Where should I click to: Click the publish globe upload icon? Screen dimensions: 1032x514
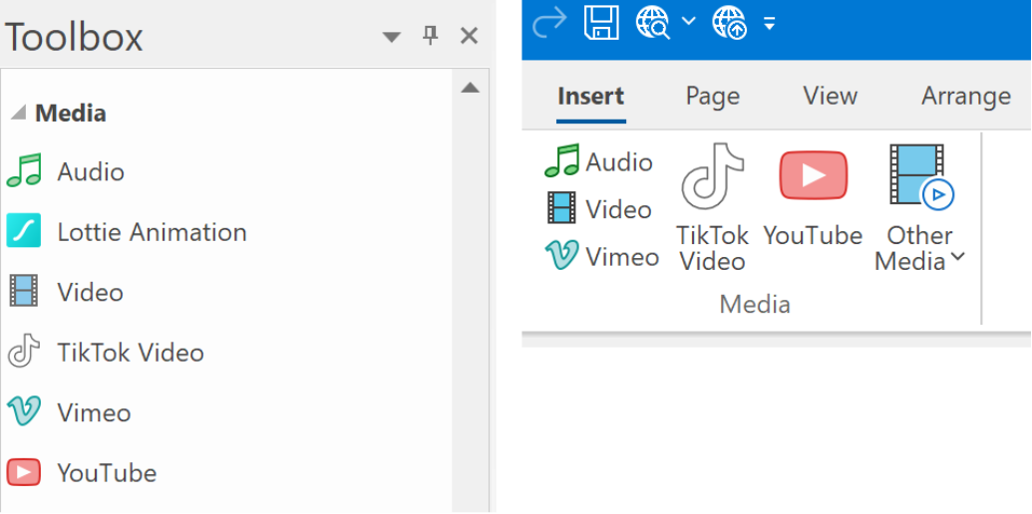tap(730, 23)
